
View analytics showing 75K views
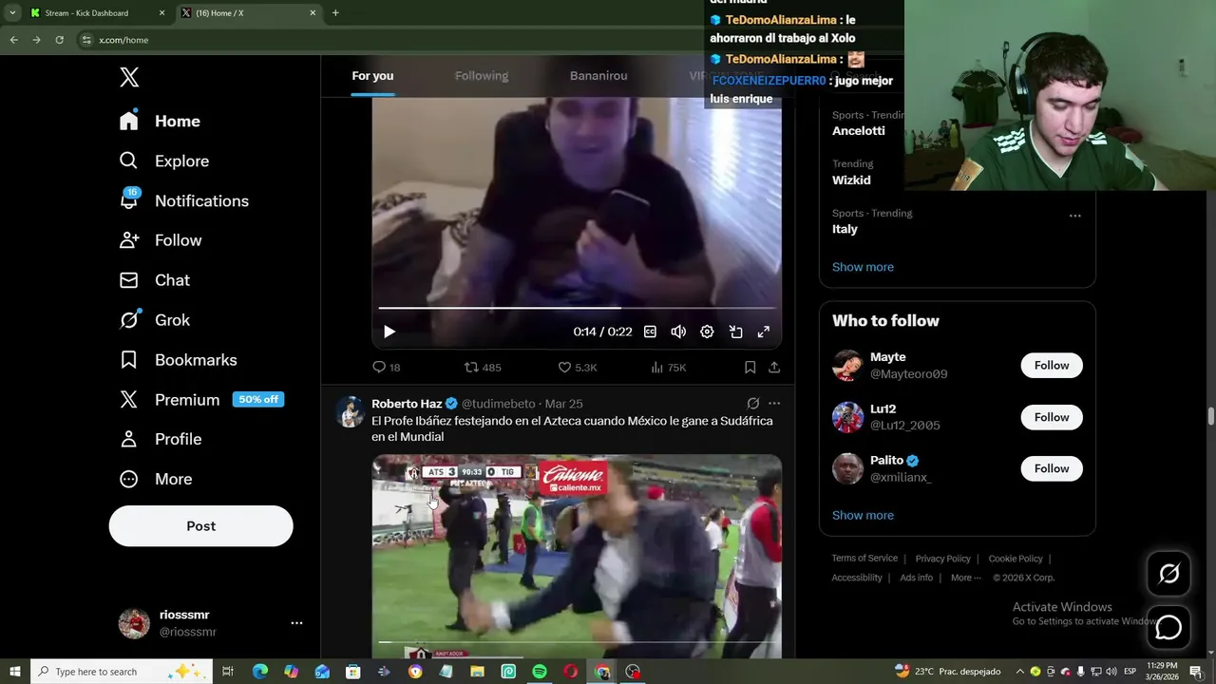point(669,367)
